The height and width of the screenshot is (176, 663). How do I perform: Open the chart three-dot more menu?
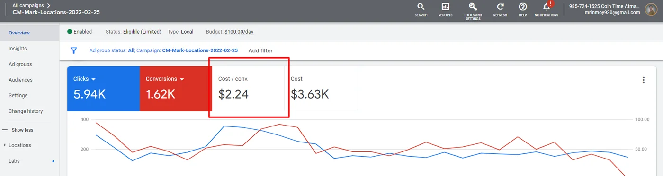[643, 80]
